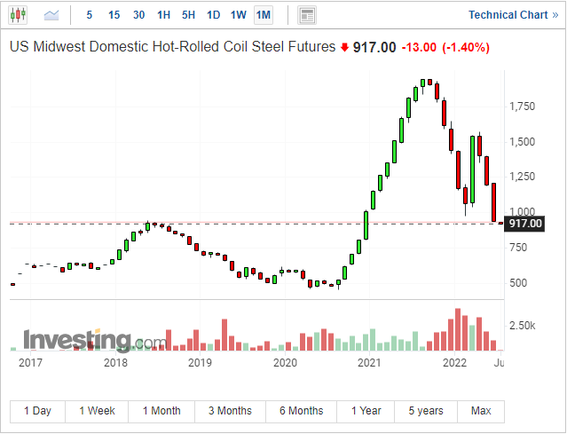The image size is (567, 434).
Task: Set range to 1 Day
Action: coord(37,411)
